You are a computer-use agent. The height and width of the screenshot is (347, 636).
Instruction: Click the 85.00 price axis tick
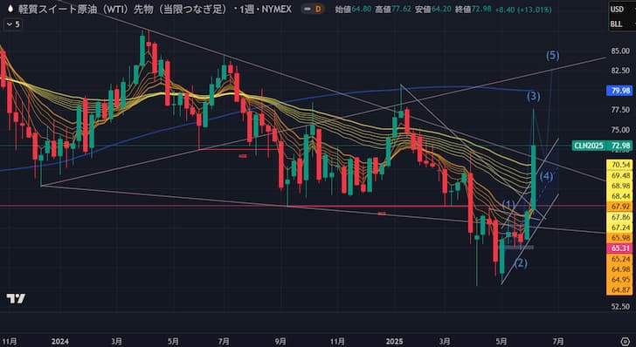(x=620, y=51)
